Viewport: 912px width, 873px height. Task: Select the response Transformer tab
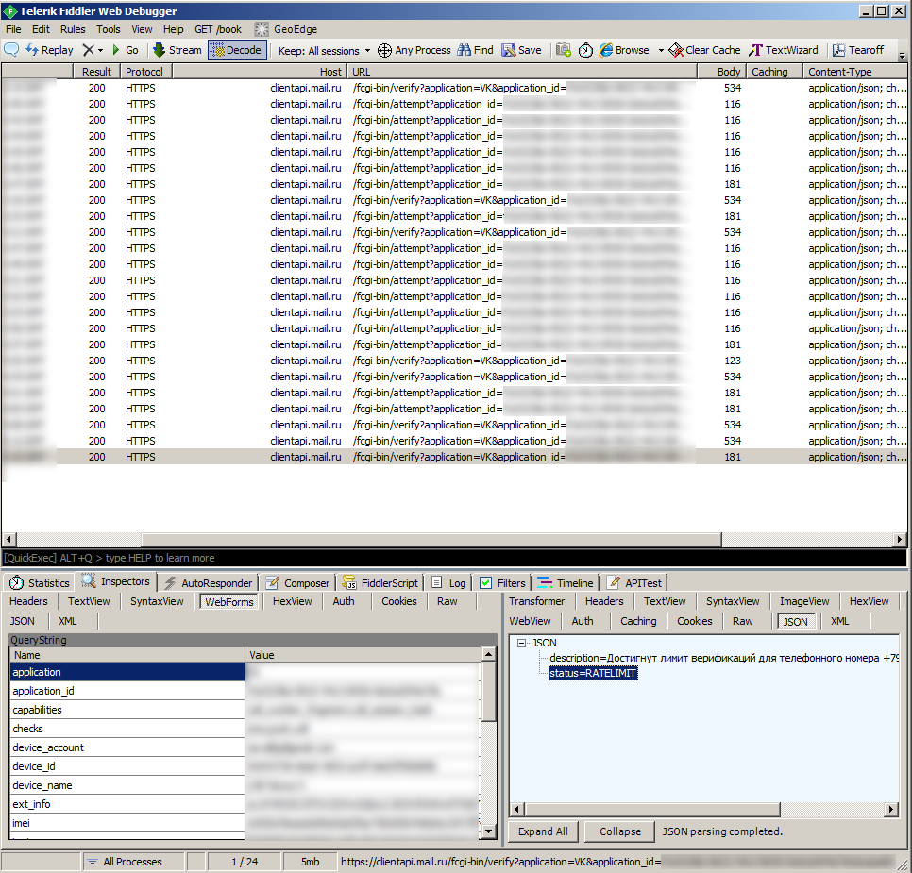click(x=537, y=601)
